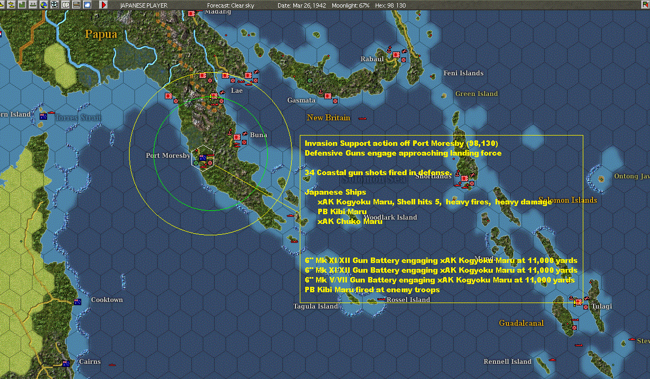Click the green unit marker at Port Moresby

tap(196, 163)
